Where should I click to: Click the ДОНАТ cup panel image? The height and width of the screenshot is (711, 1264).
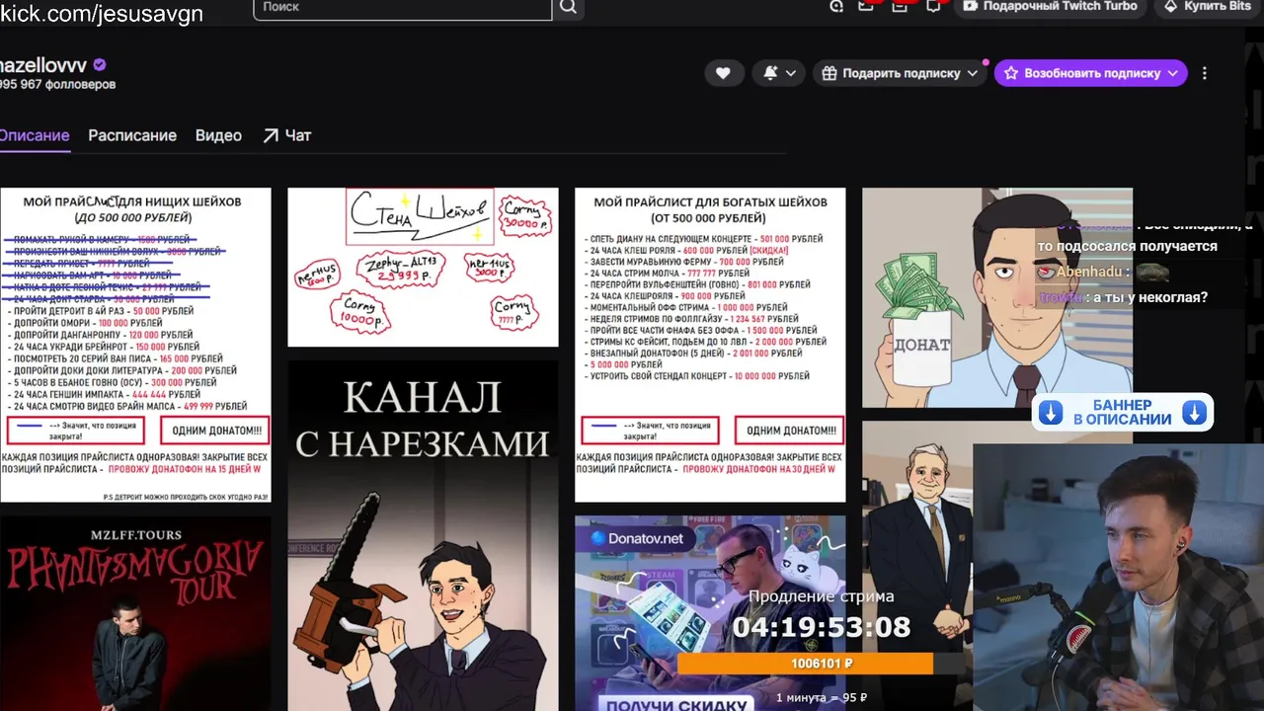[x=997, y=297]
